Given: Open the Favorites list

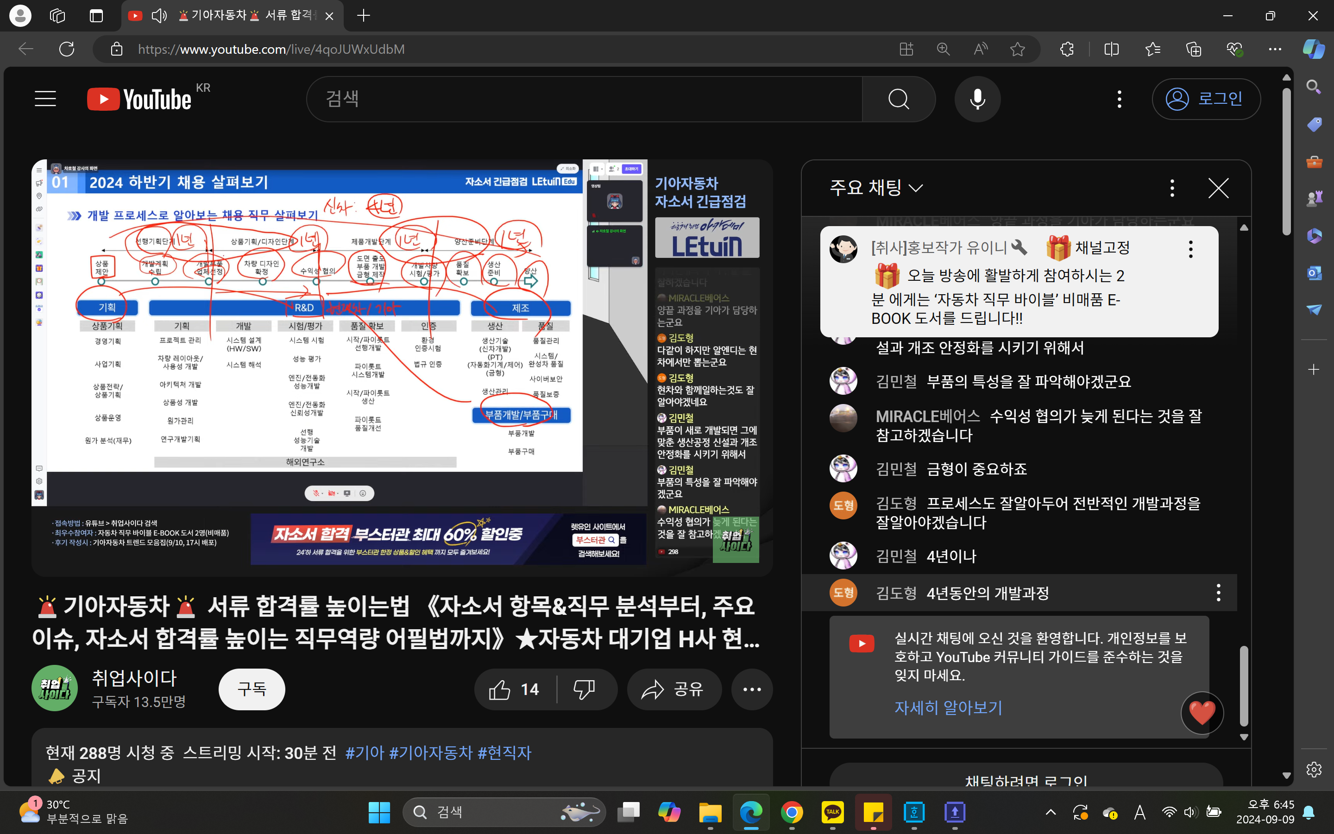Looking at the screenshot, I should [x=1152, y=49].
